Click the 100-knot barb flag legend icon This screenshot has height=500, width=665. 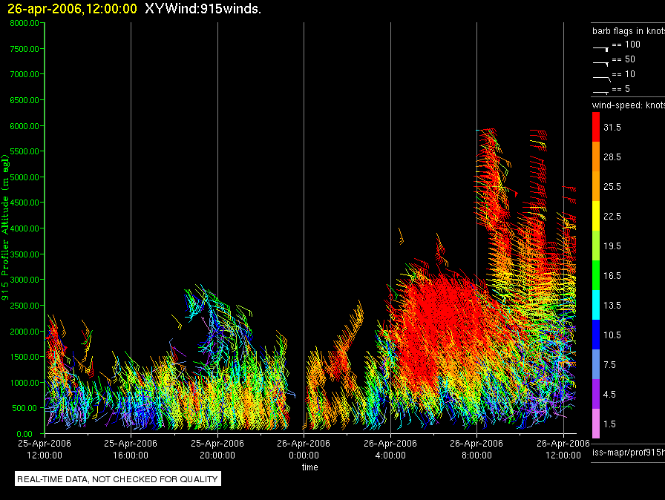coord(600,49)
